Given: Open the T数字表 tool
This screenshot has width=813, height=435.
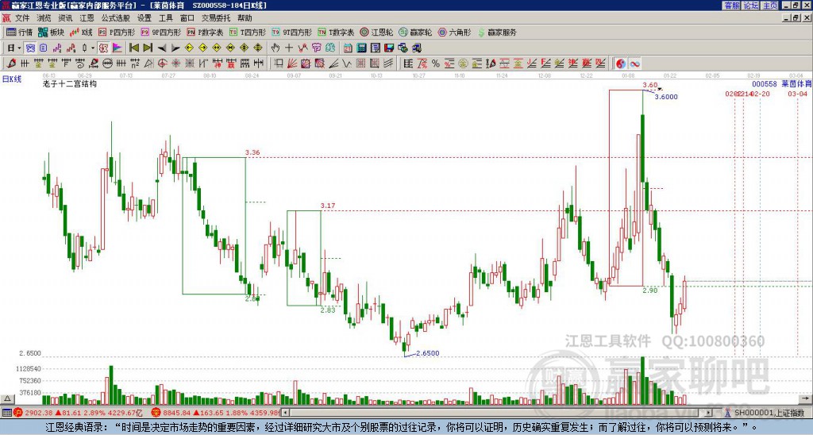Looking at the screenshot, I should [x=336, y=32].
